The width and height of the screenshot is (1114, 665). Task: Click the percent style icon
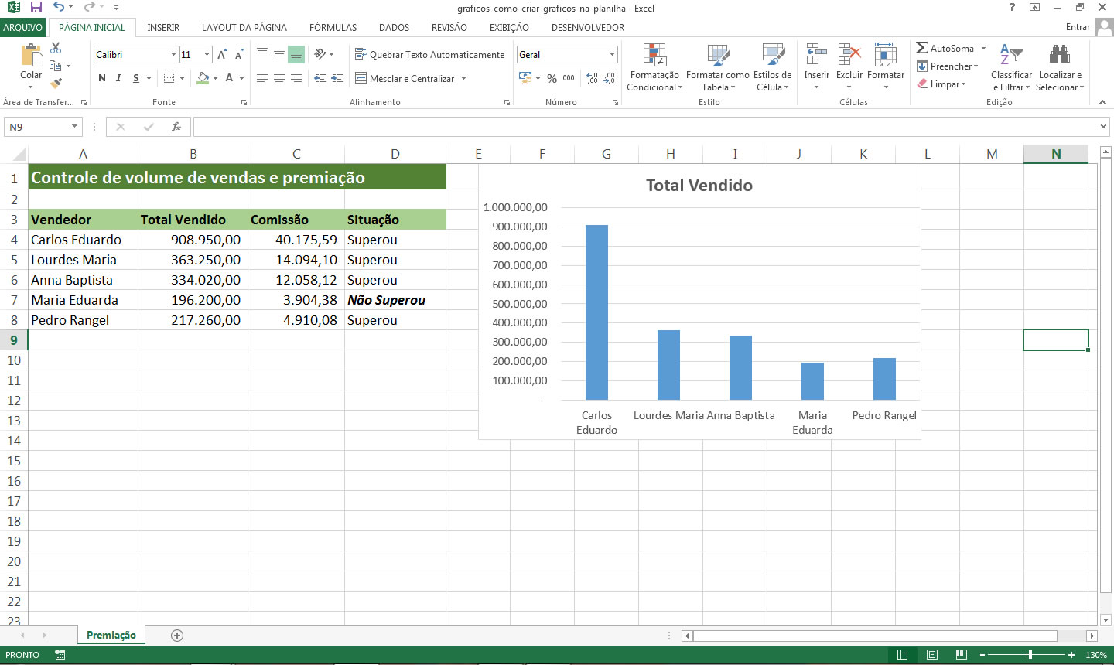click(x=552, y=78)
